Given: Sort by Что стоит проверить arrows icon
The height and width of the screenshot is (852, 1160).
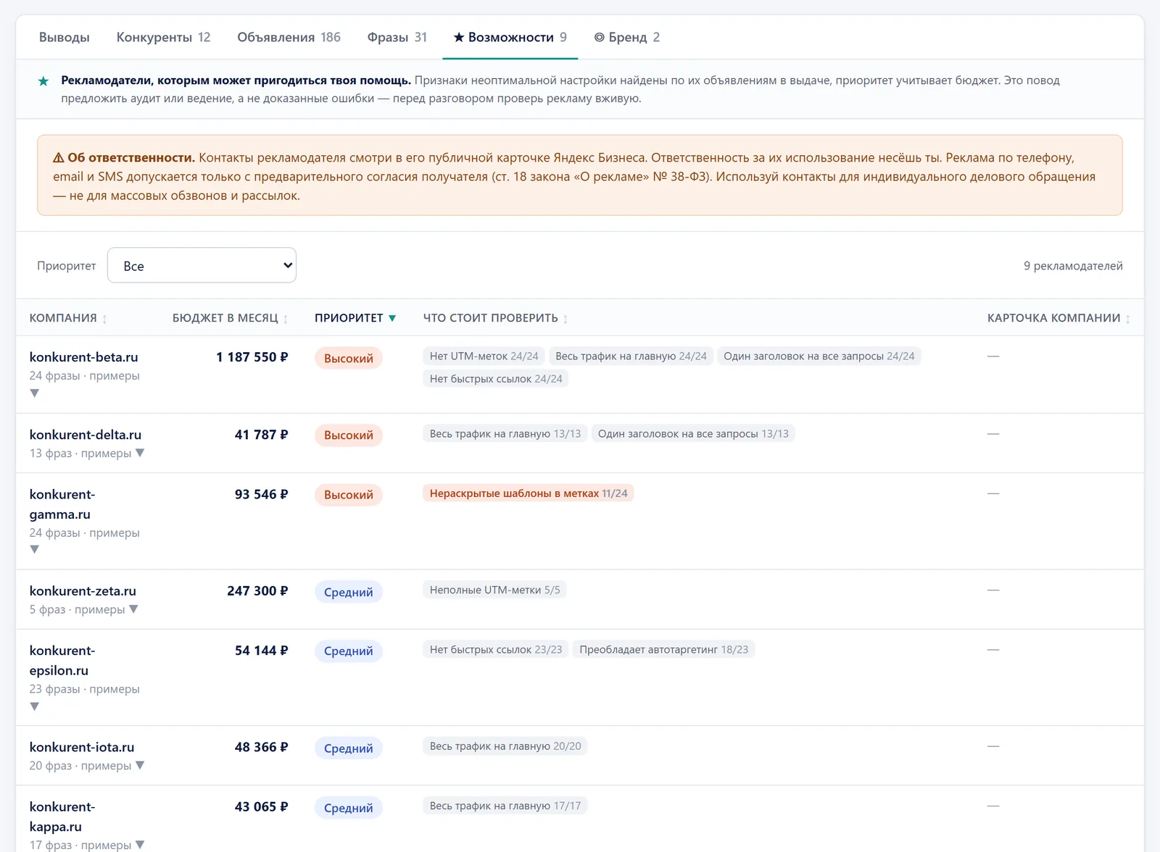Looking at the screenshot, I should coord(565,319).
